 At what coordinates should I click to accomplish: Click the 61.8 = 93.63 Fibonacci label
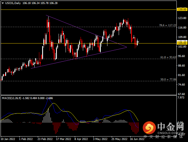[x=168, y=57]
